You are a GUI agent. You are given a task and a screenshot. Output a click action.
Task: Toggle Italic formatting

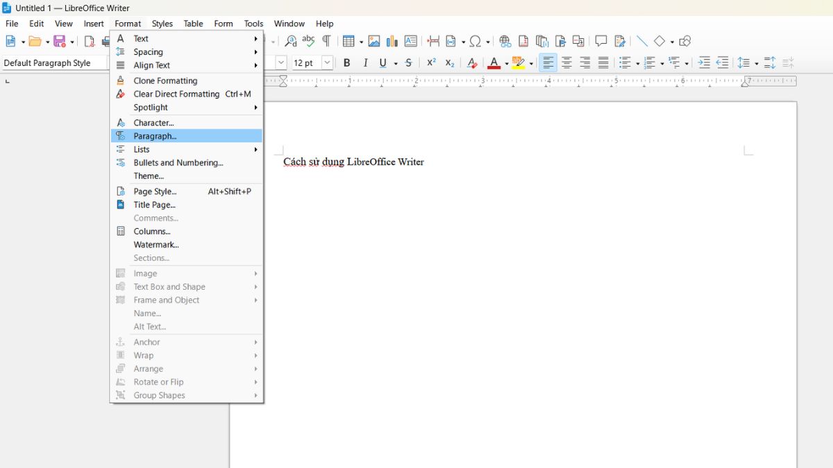pos(365,63)
